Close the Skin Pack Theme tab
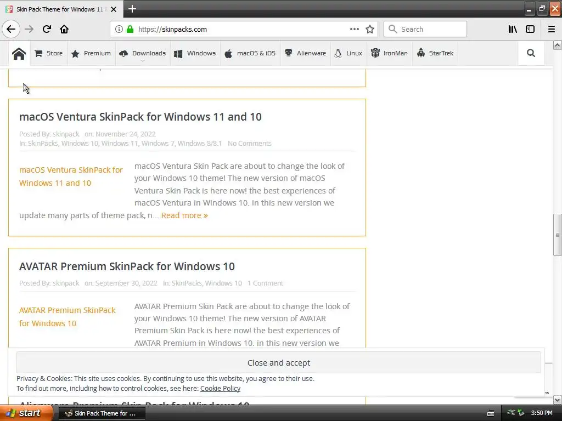 click(113, 9)
